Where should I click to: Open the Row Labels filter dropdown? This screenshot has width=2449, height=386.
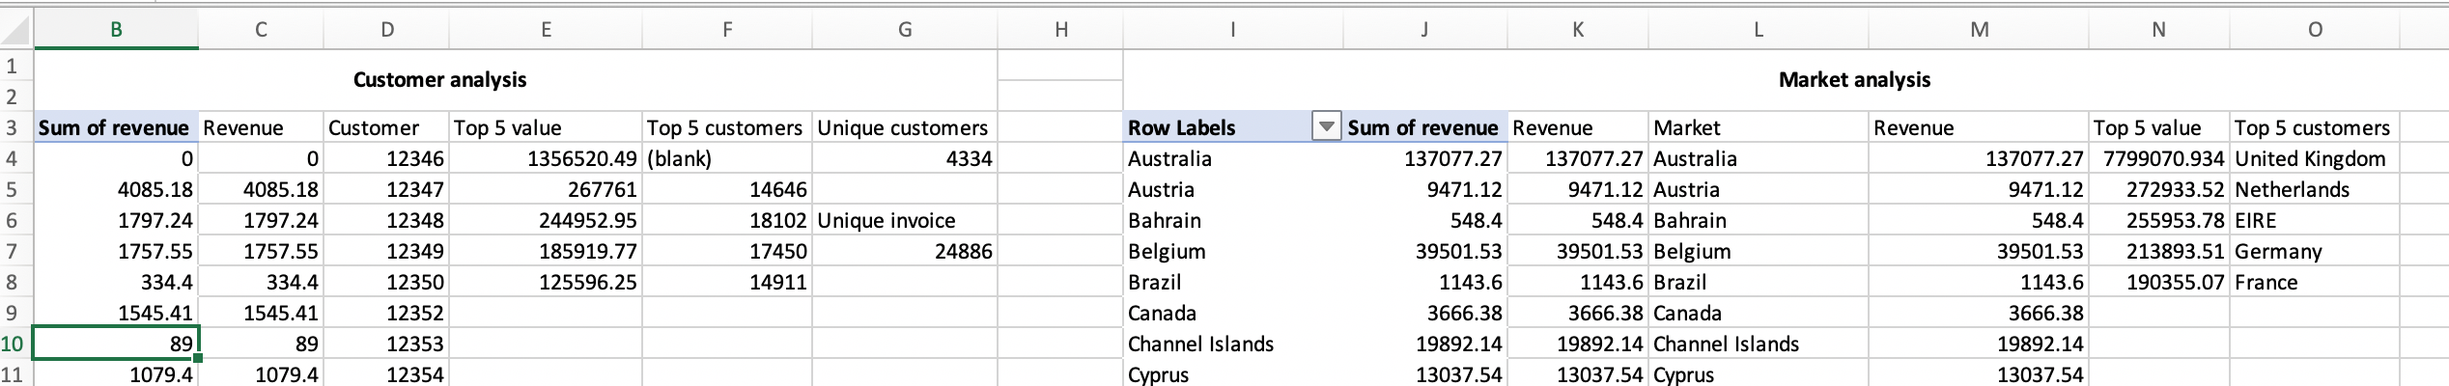pyautogui.click(x=1328, y=127)
